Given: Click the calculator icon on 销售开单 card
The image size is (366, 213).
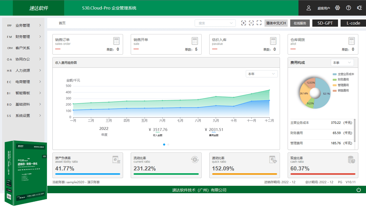Looking at the screenshot, I should [x=195, y=41].
